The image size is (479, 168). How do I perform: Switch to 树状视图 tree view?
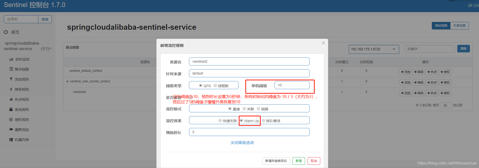441,26
